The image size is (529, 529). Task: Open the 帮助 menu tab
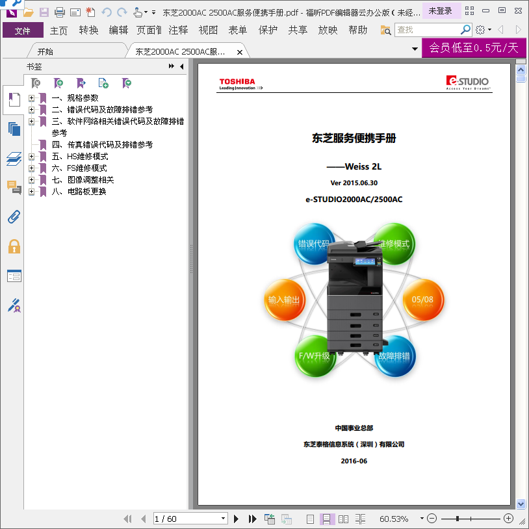pyautogui.click(x=357, y=31)
